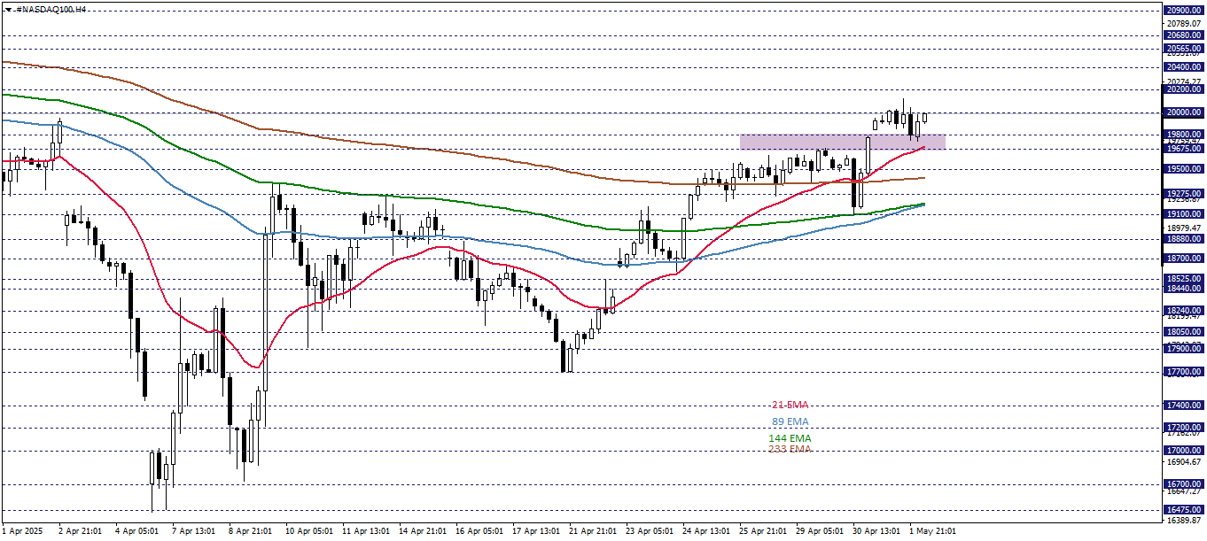Click the 19100.00 price level label
Image resolution: width=1207 pixels, height=541 pixels.
(x=1183, y=214)
